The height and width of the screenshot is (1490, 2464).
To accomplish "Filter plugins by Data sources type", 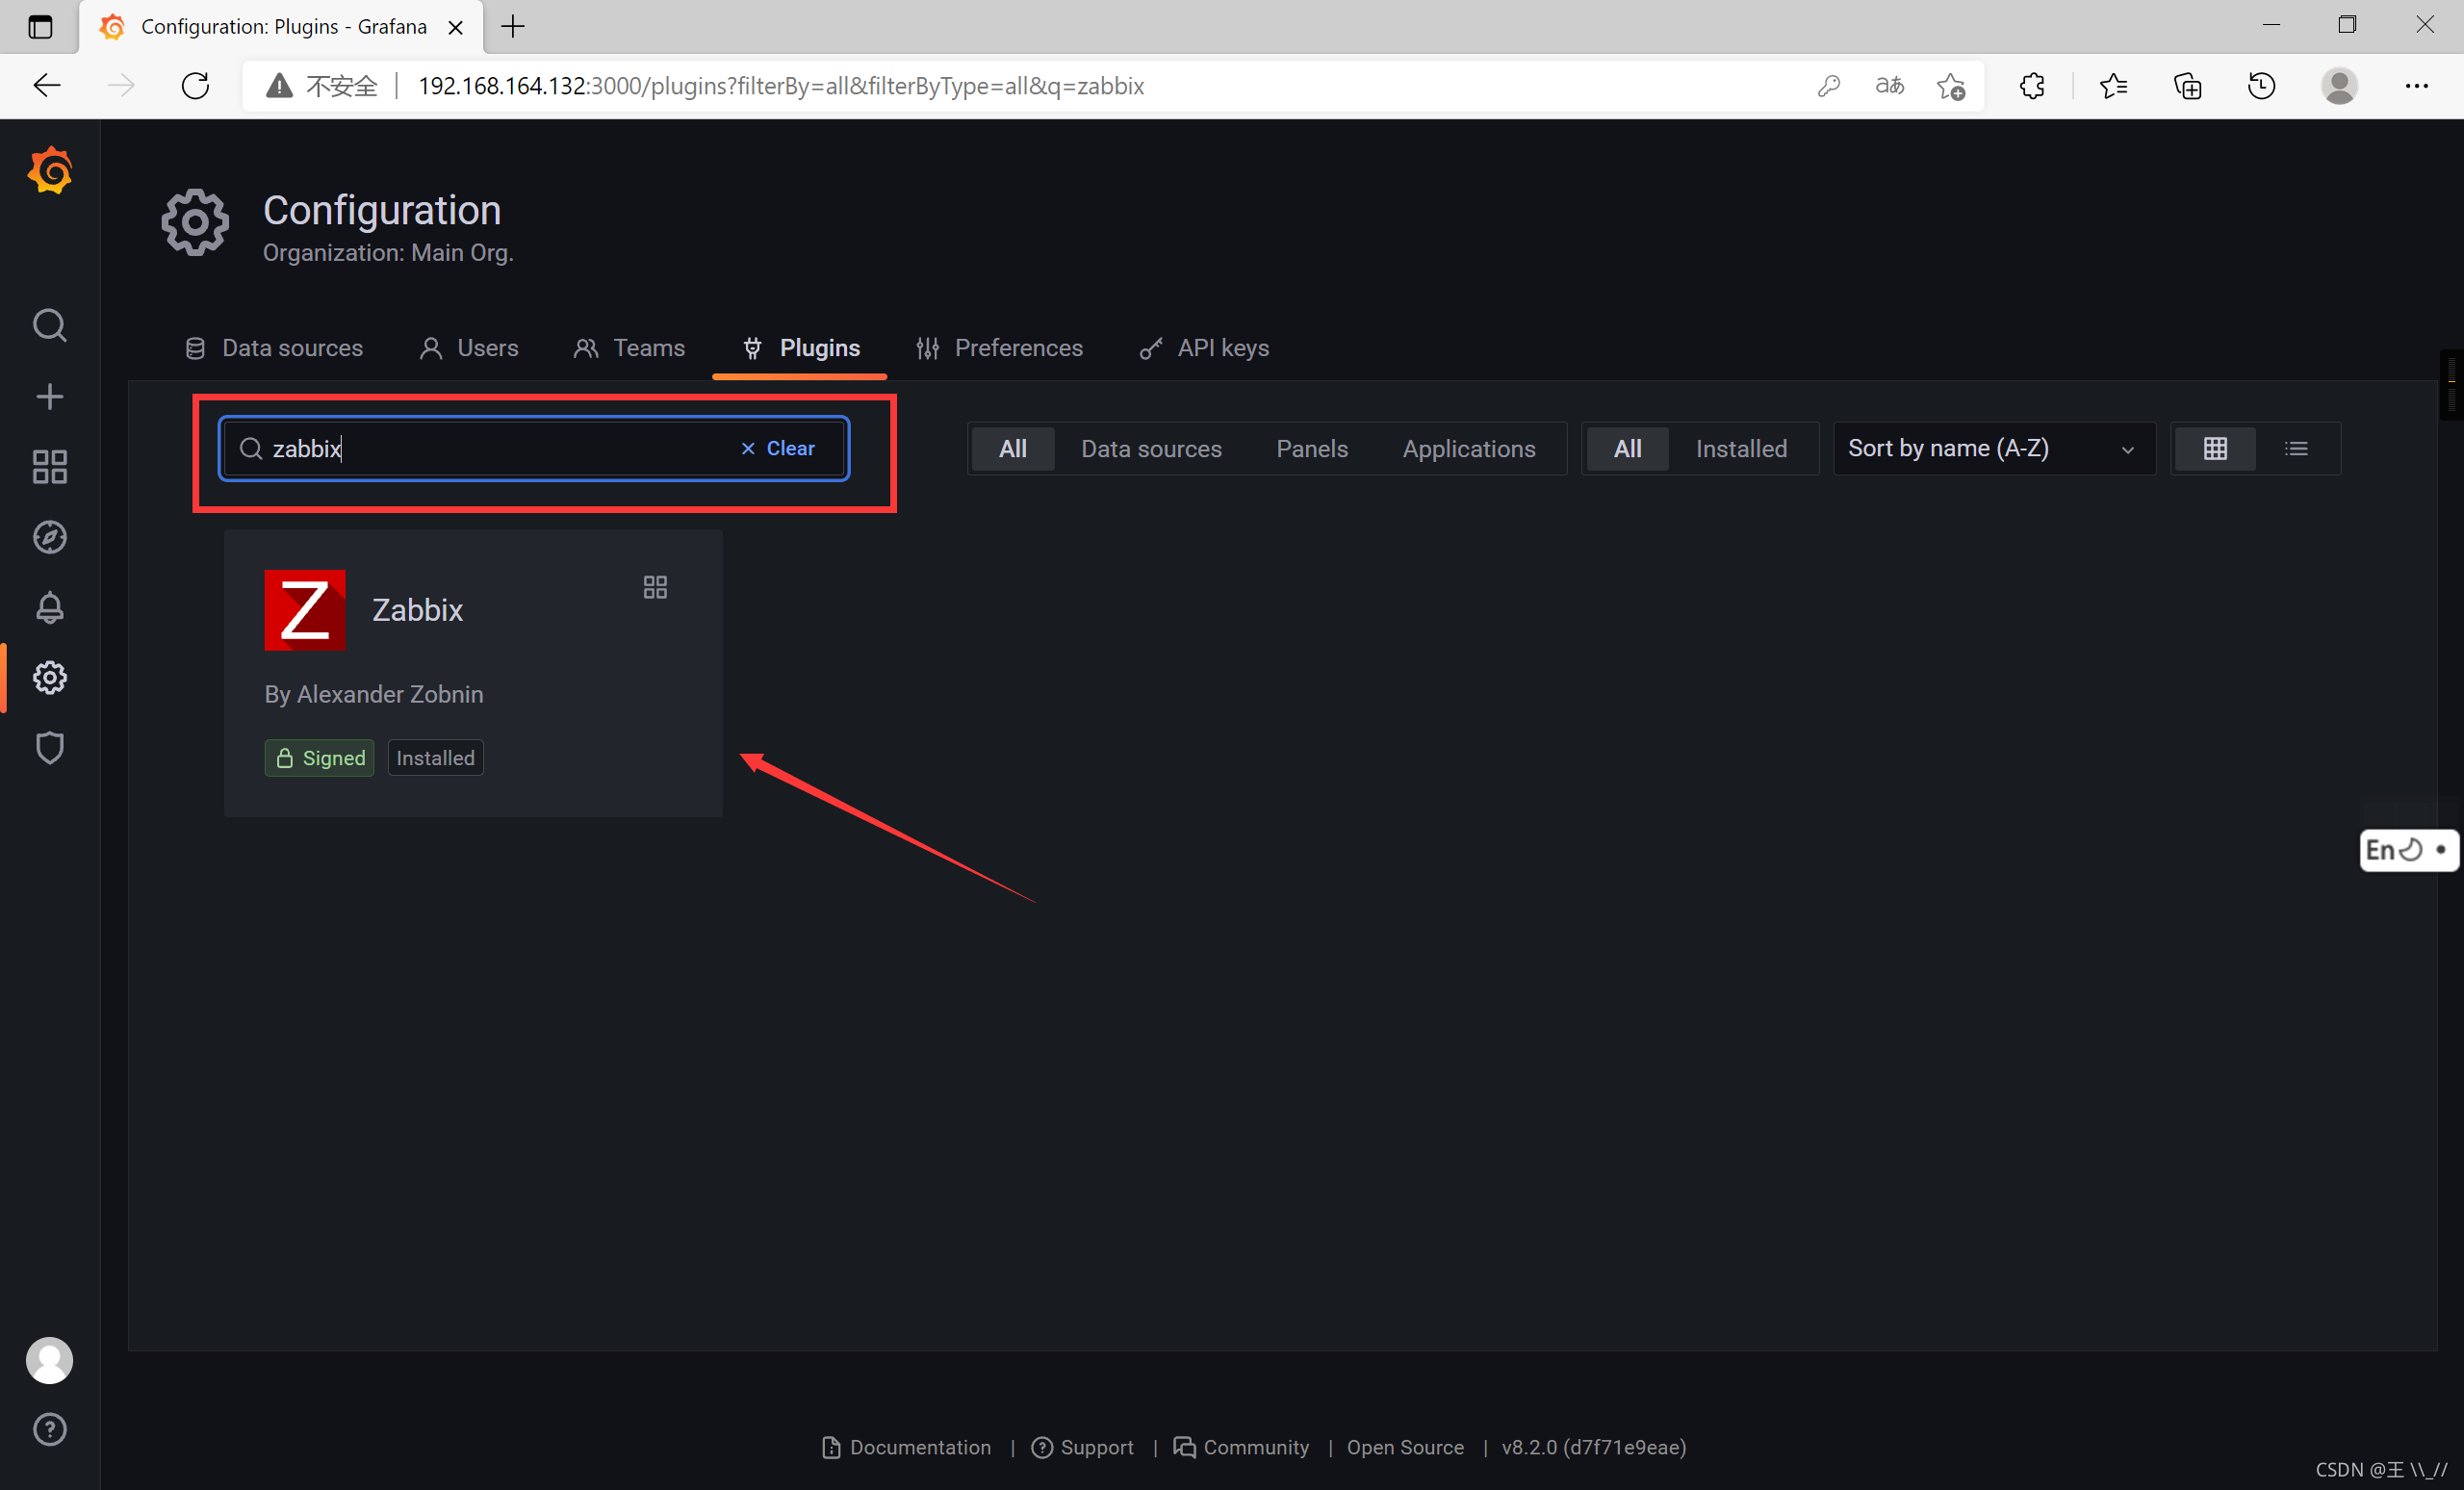I will tap(1151, 449).
